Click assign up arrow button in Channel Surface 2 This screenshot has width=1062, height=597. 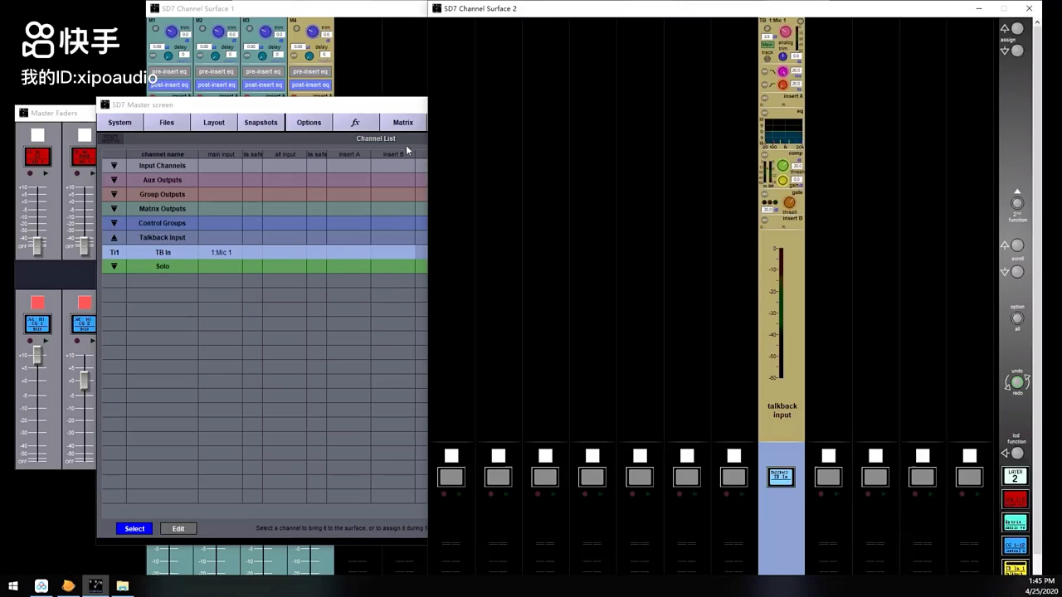point(1017,28)
